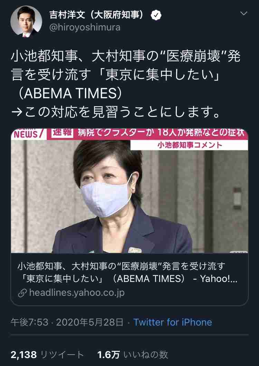Open the tweet options chevron menu
259x366 pixels.
[243, 13]
